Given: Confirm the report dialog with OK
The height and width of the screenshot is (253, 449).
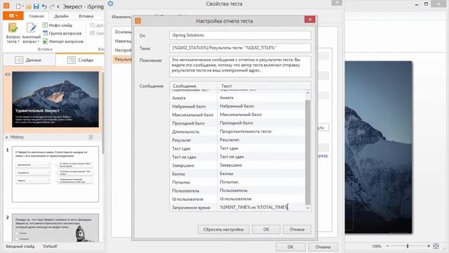Looking at the screenshot, I should 267,230.
